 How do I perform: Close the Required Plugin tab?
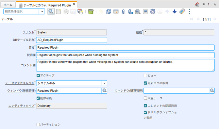point(74,4)
